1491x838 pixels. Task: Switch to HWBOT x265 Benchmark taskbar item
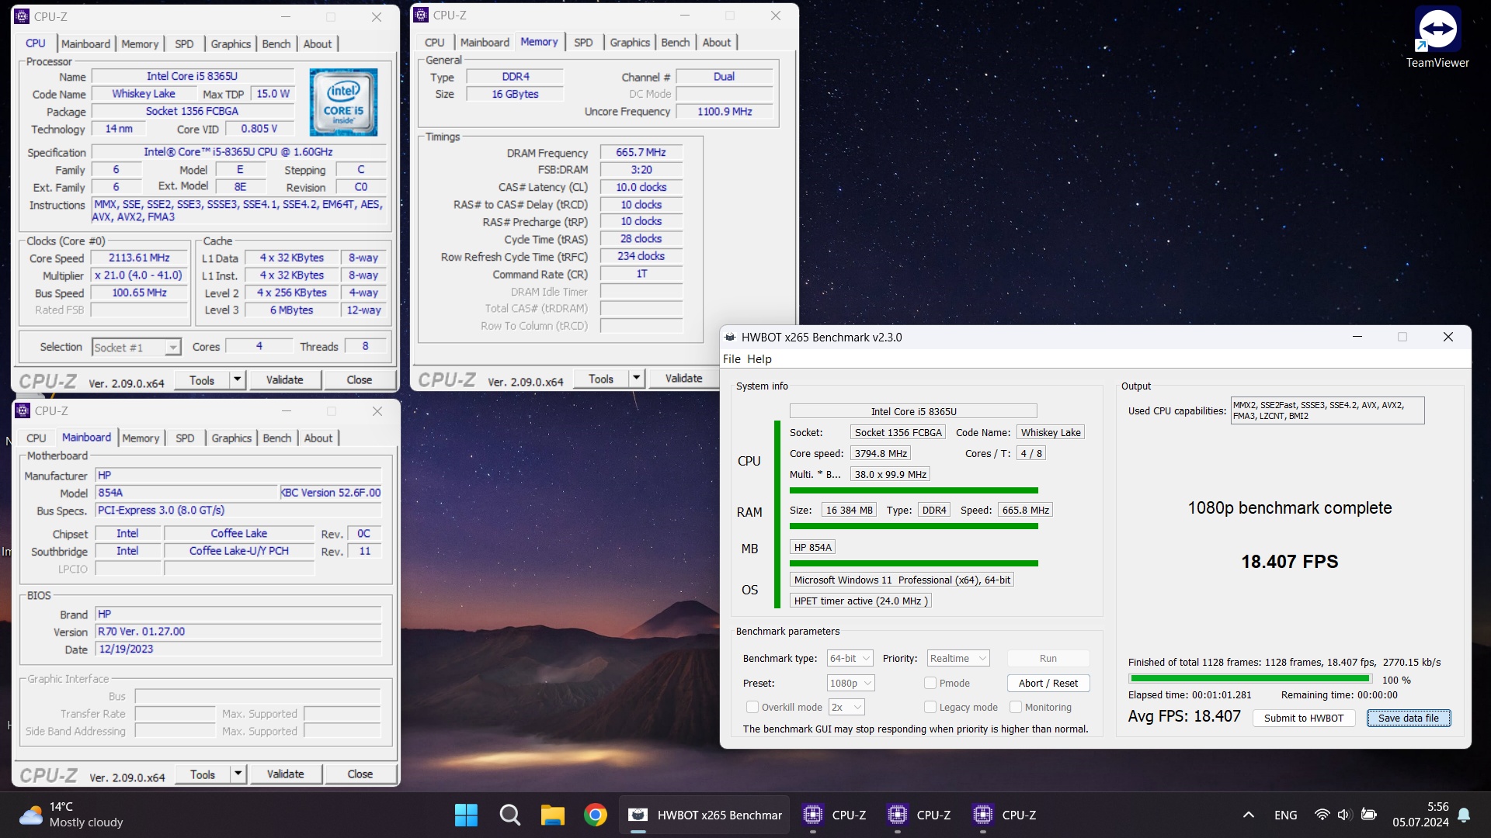click(704, 815)
